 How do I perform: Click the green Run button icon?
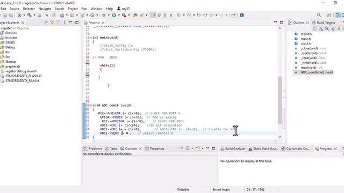point(114,15)
